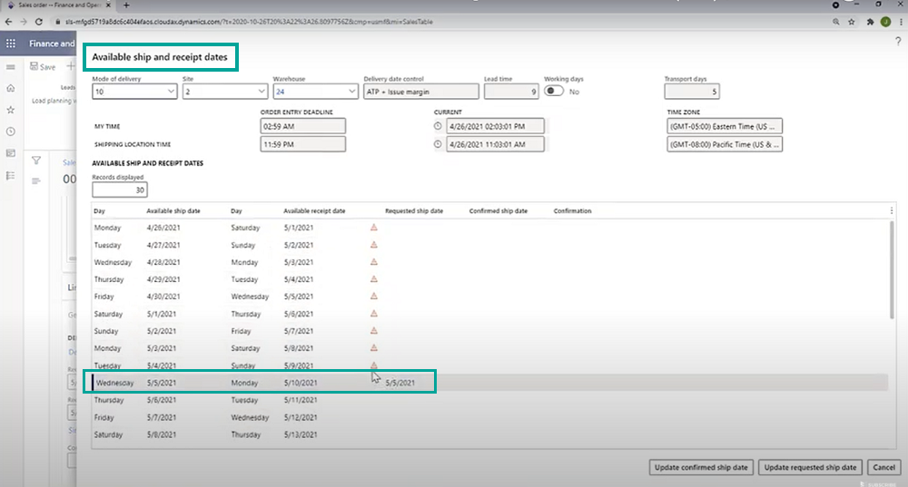Toggle the Working days switch
908x487 pixels.
coord(553,92)
